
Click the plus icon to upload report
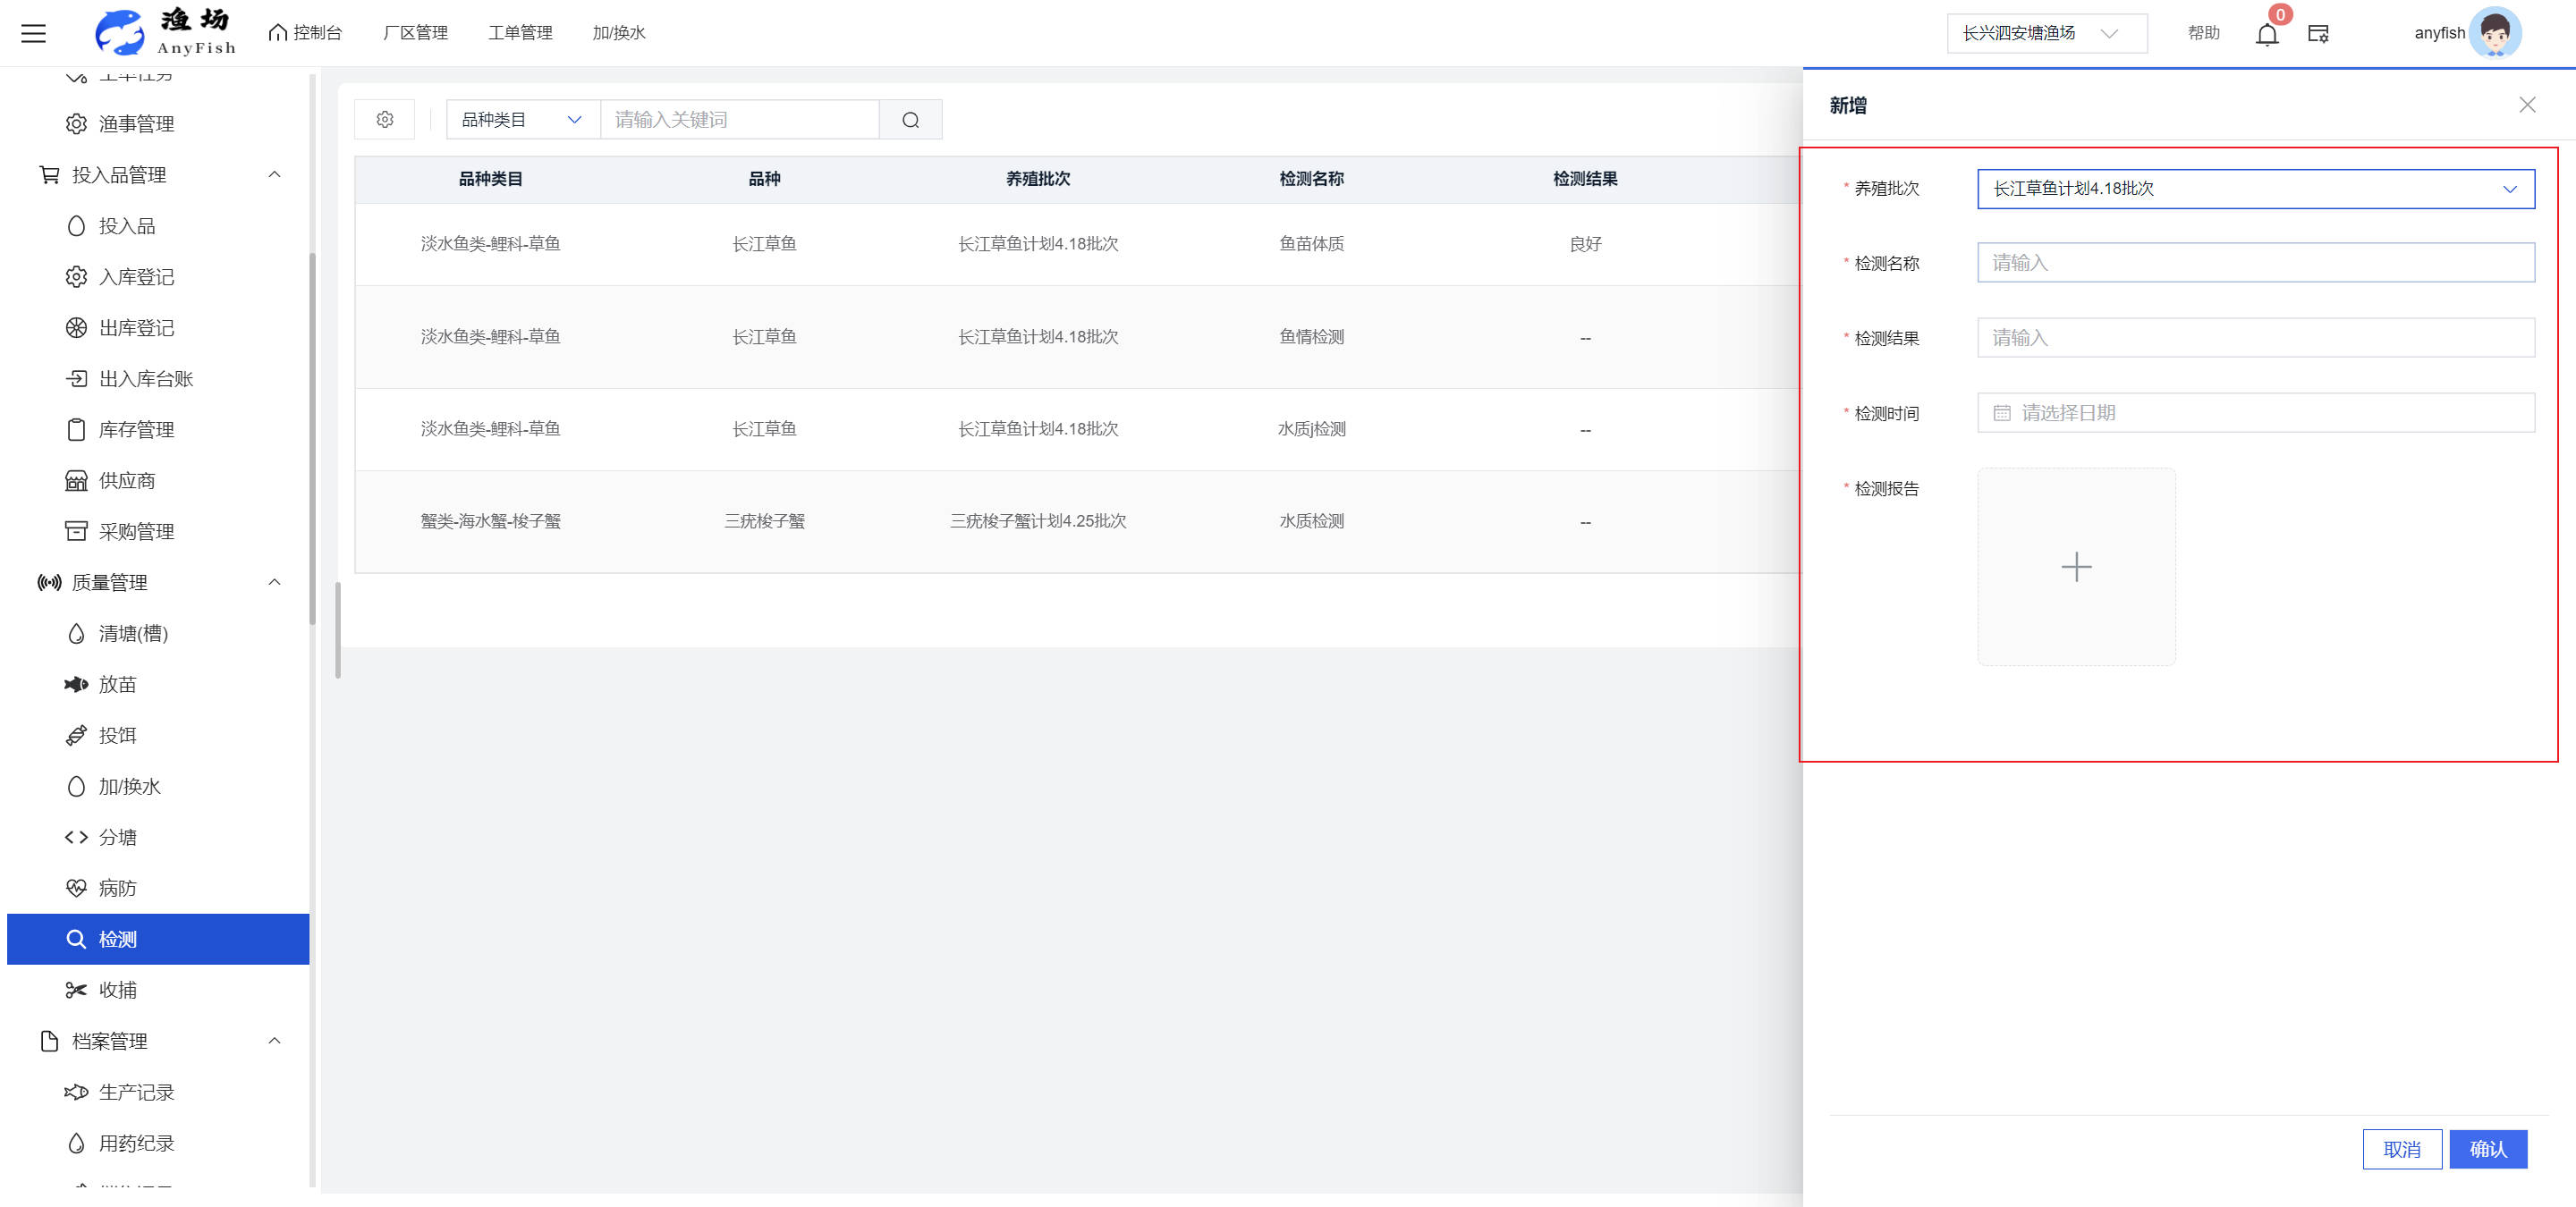2076,567
